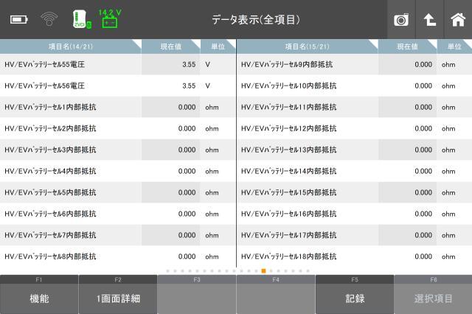
Task: Click right panel 単位 header
Action: (454, 46)
